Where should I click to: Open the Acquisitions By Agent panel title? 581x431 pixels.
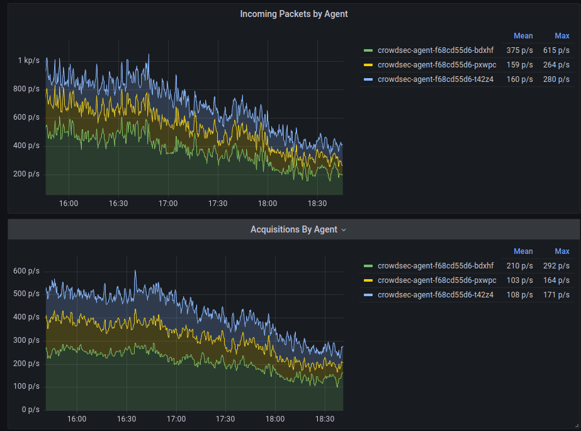(294, 229)
